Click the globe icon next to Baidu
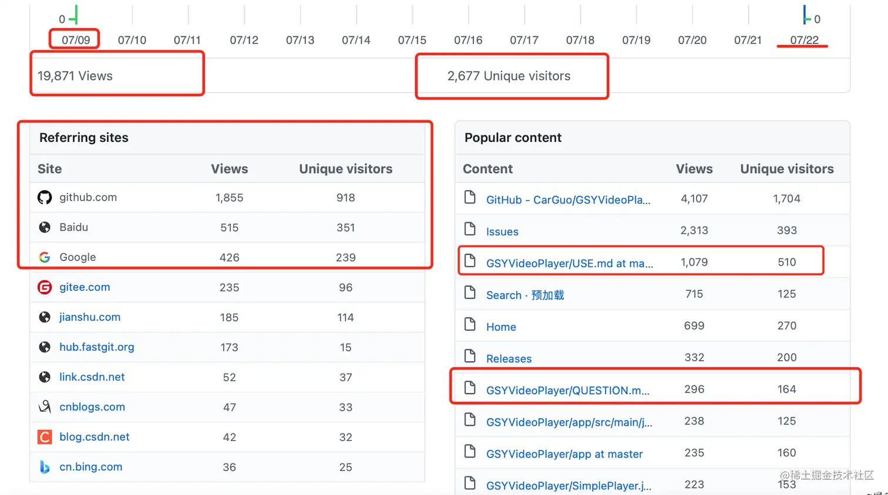 (x=45, y=228)
